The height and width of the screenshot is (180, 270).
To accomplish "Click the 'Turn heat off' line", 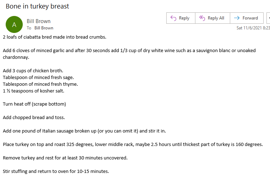I will (34, 104).
